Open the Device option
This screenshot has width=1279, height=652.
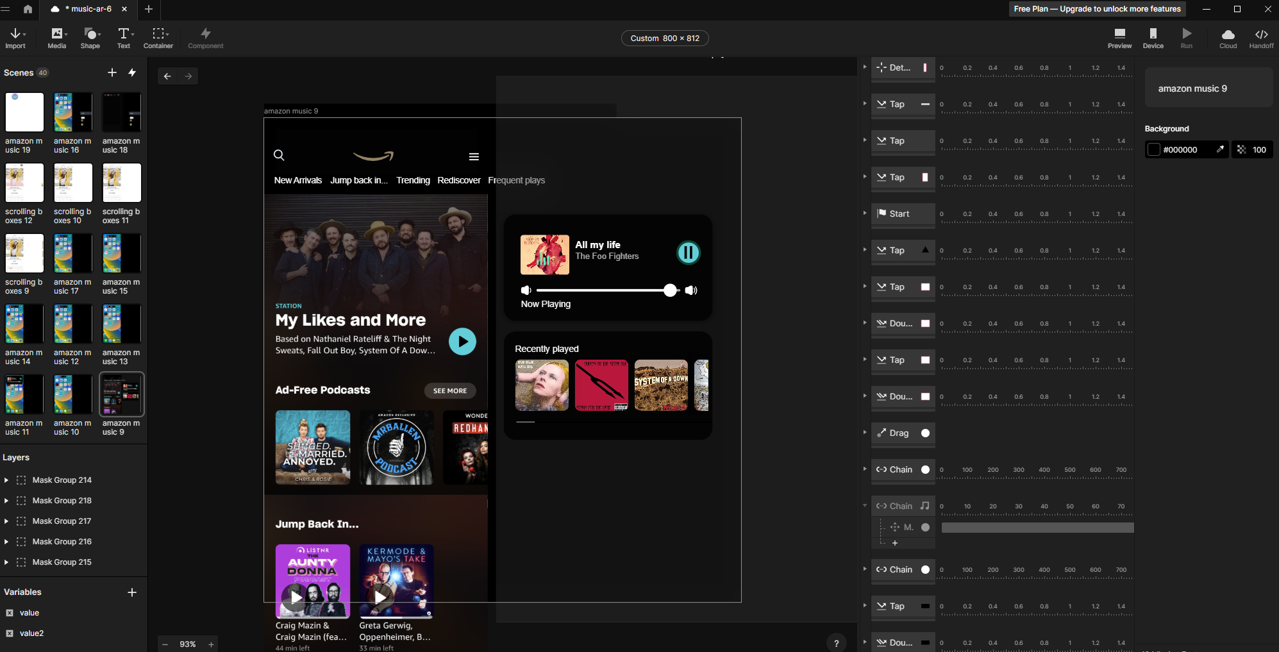pos(1153,38)
